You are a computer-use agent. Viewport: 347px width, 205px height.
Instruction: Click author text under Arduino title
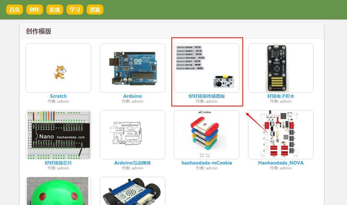click(x=133, y=101)
